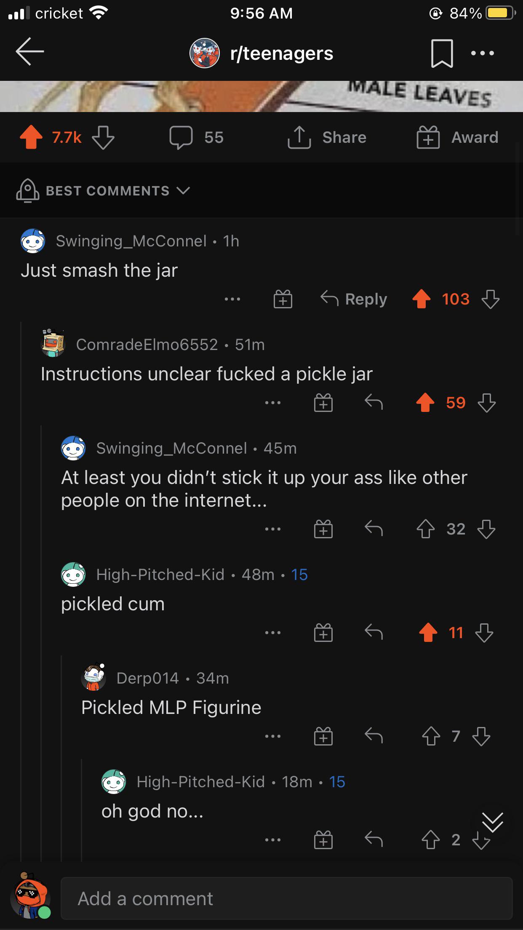Image resolution: width=523 pixels, height=930 pixels.
Task: View High-Pitched-Kid's profile from their username
Action: 160,574
